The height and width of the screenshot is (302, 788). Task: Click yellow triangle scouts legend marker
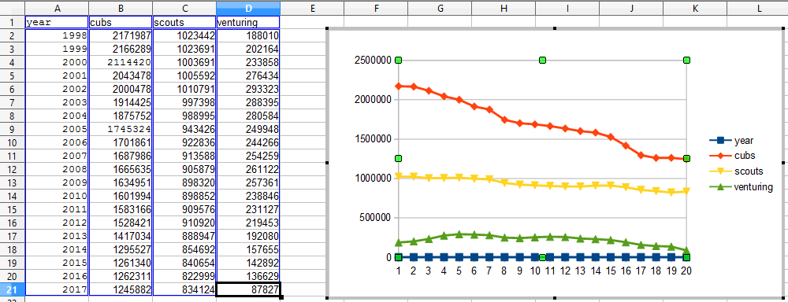point(720,171)
